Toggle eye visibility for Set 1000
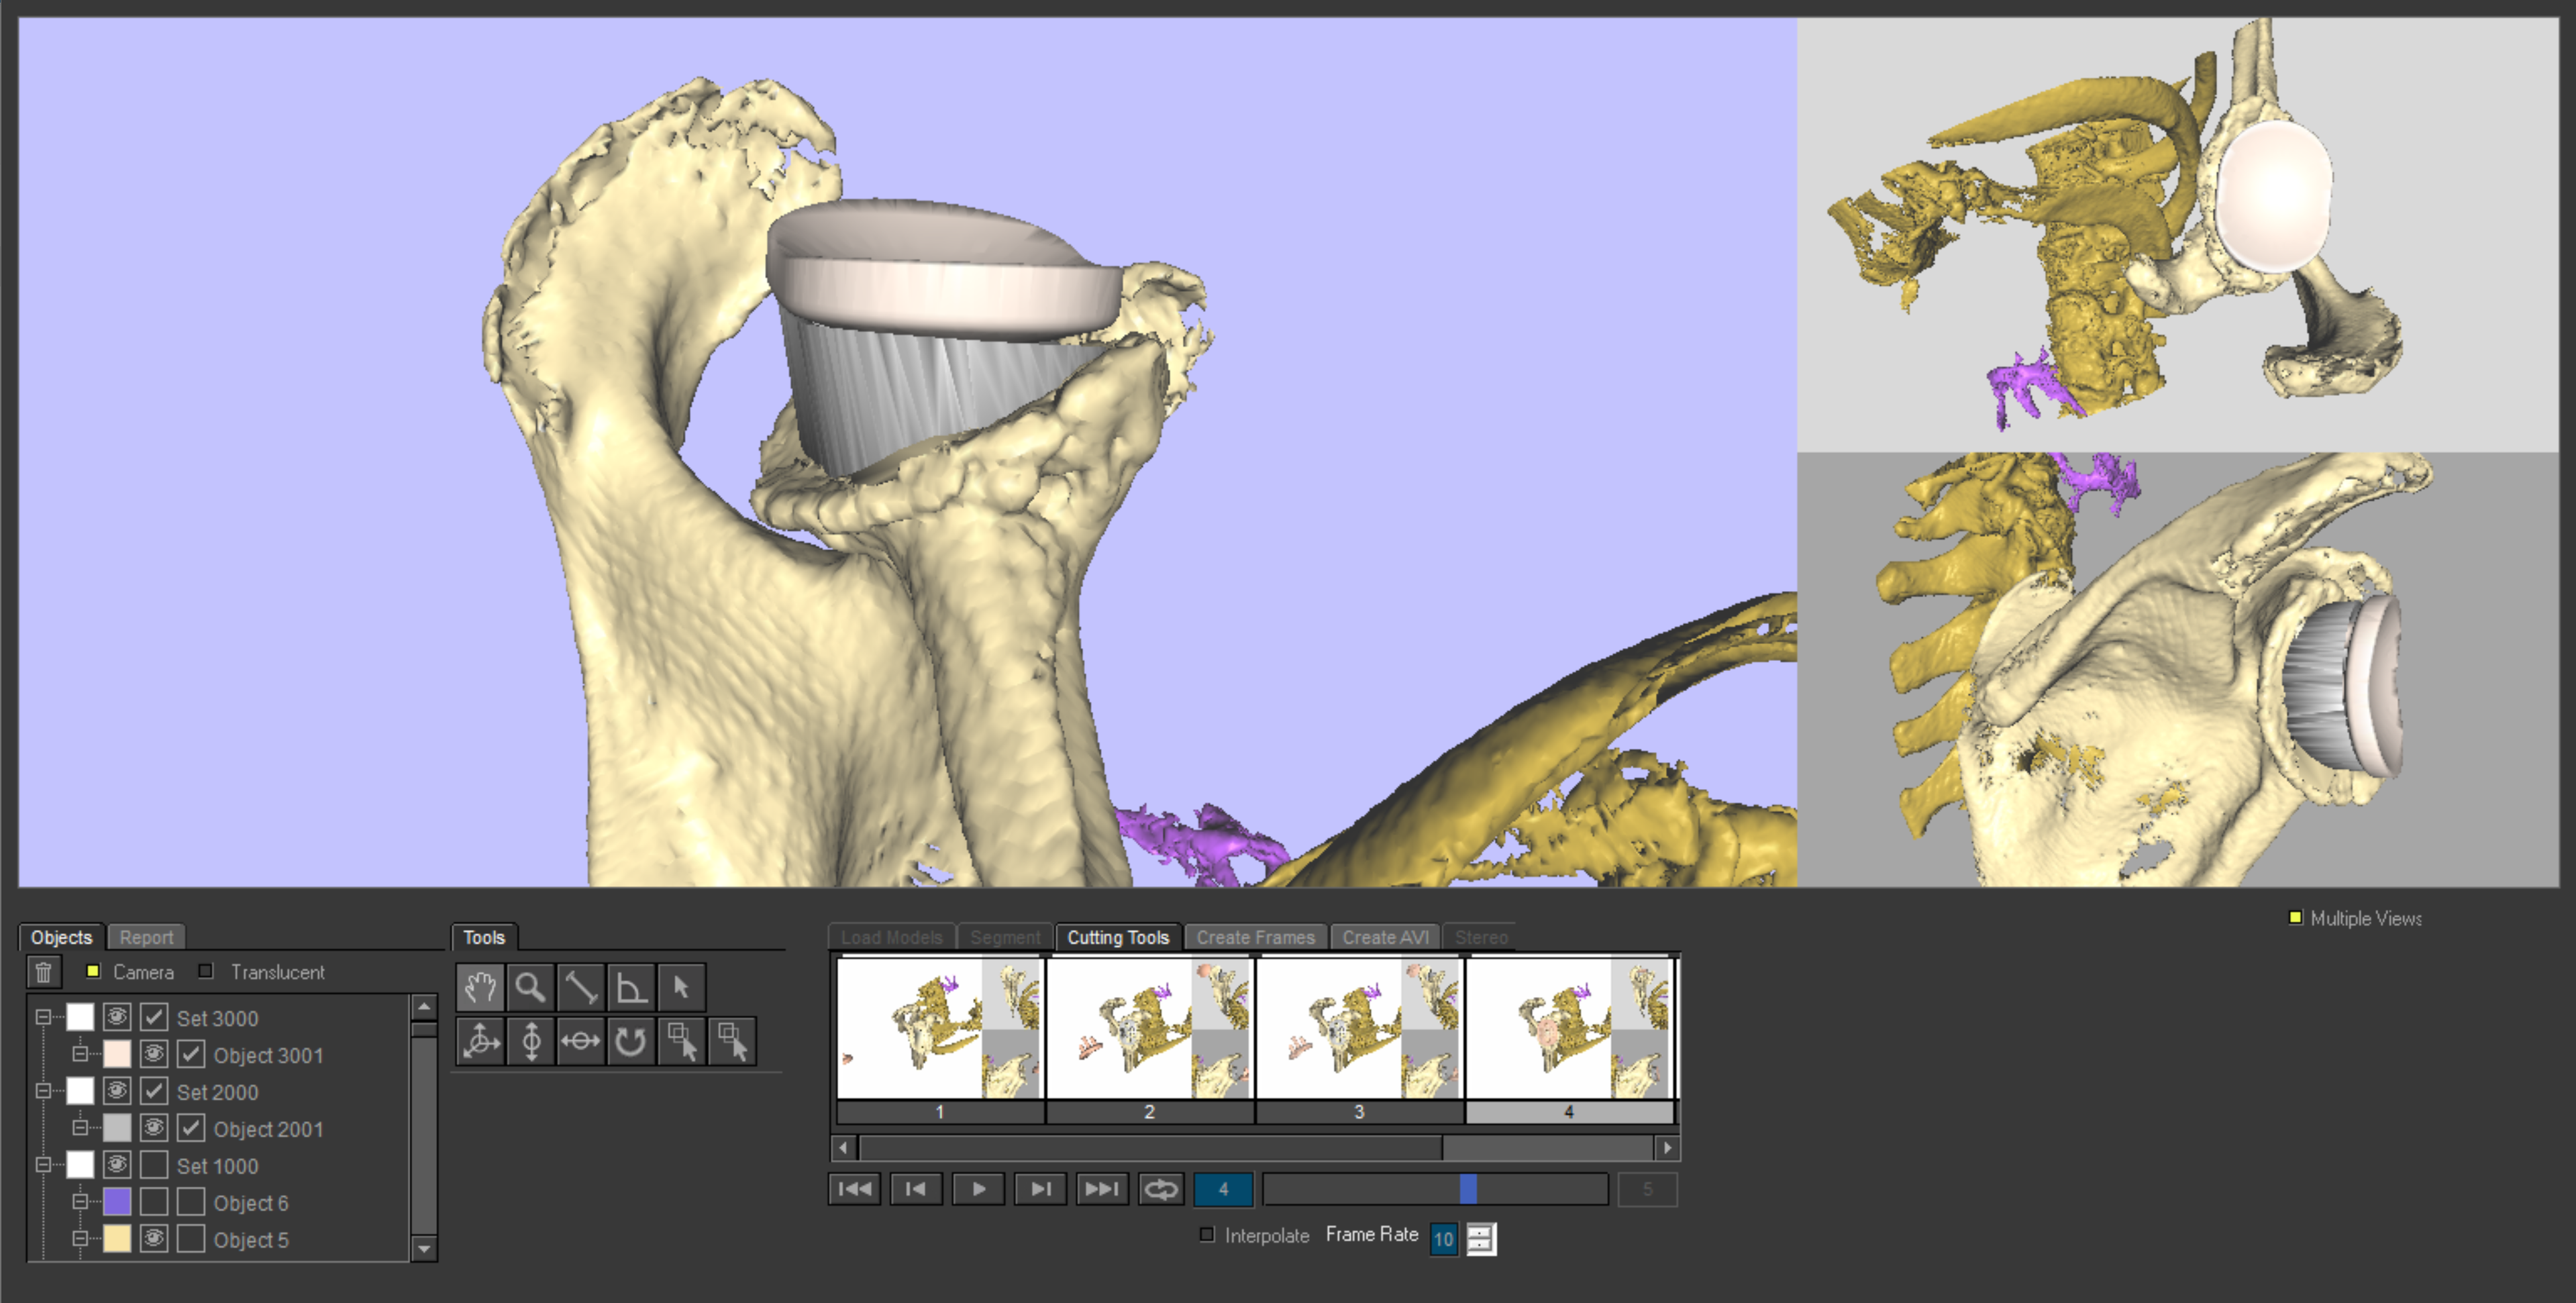Viewport: 2576px width, 1303px height. 116,1165
